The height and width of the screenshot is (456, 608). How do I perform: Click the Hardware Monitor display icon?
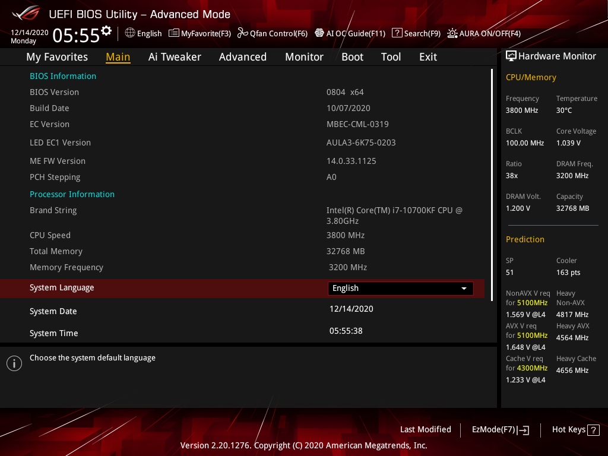point(511,56)
